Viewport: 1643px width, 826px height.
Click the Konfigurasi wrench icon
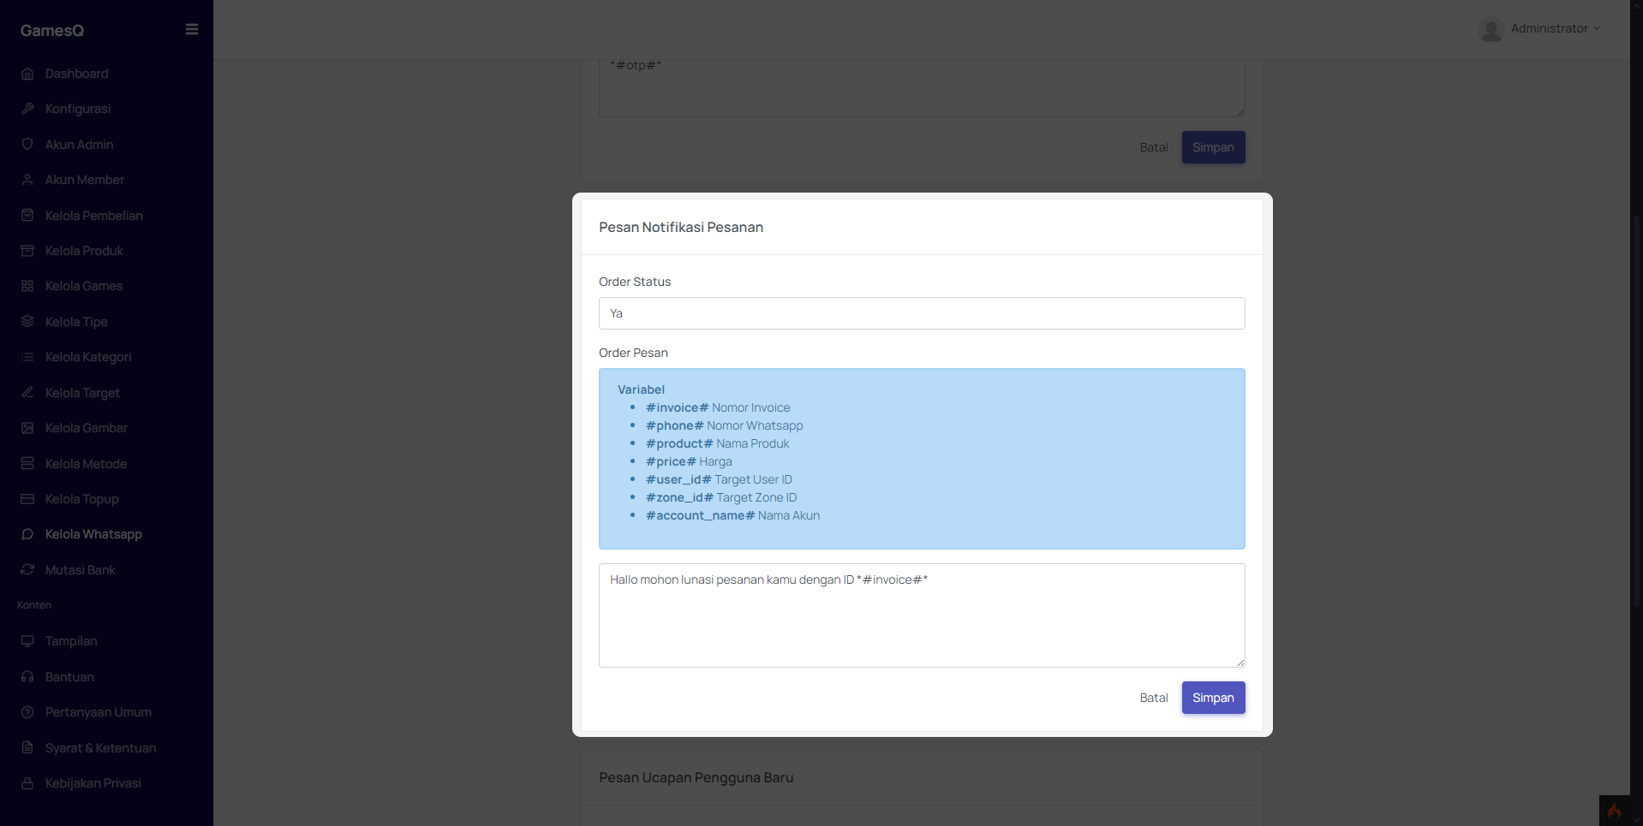point(27,109)
